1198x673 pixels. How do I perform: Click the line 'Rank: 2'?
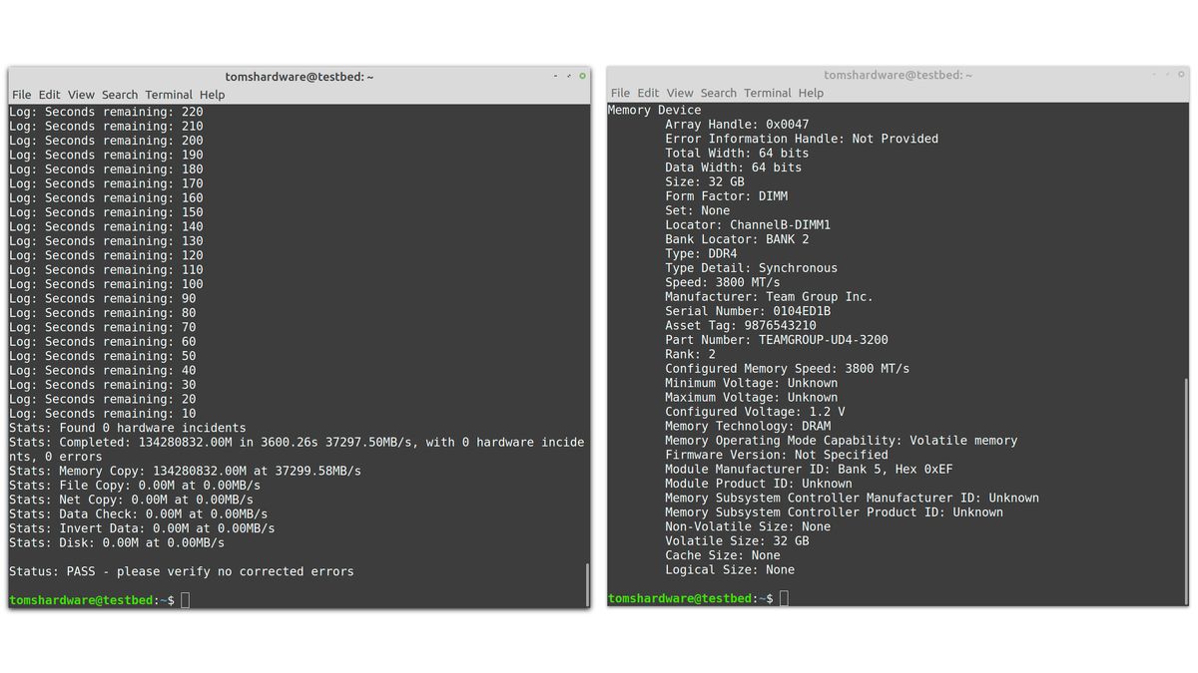click(x=691, y=354)
